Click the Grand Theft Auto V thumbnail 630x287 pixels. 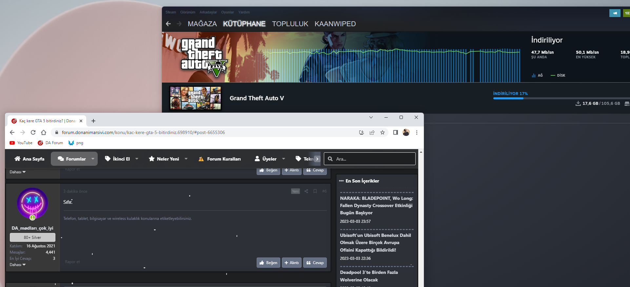point(195,98)
